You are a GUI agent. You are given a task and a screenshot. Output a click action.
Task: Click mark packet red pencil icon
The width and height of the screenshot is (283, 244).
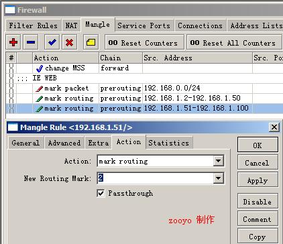tap(39, 88)
